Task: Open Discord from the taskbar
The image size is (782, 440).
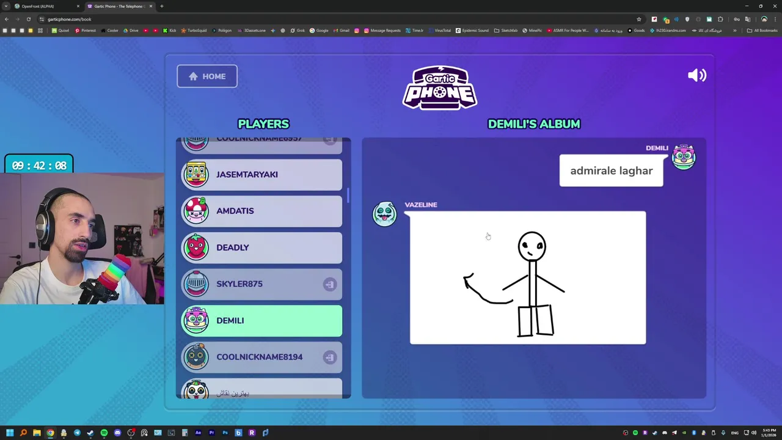Action: (117, 433)
